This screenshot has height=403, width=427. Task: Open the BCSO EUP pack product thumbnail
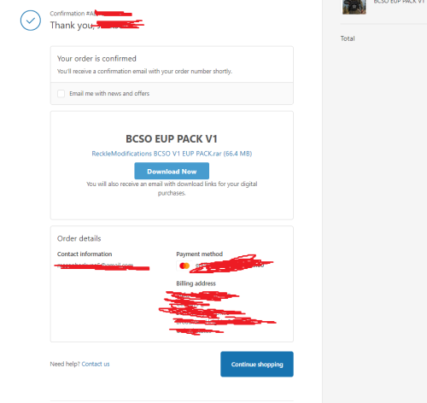(354, 6)
